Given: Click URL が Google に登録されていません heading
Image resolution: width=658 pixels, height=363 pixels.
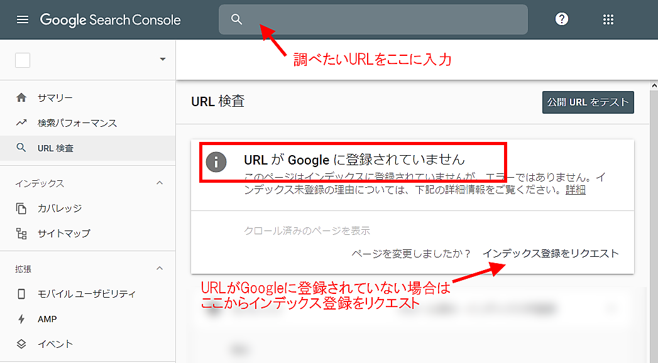Looking at the screenshot, I should tap(354, 160).
